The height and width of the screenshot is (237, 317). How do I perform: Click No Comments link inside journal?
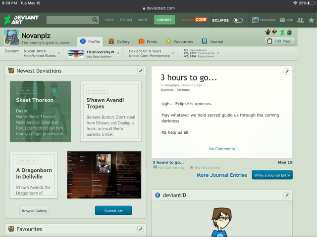(x=222, y=149)
